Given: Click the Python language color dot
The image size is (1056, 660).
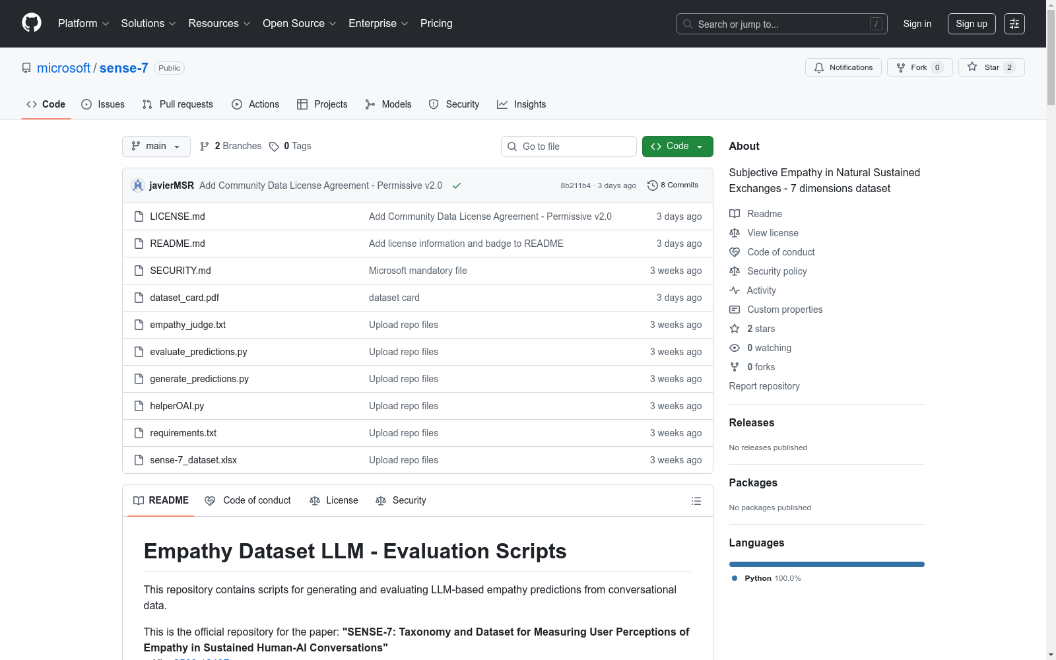Looking at the screenshot, I should click(735, 578).
